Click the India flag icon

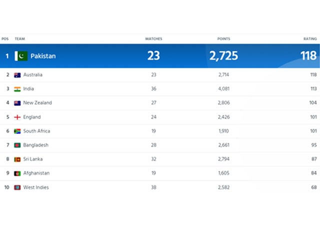(x=17, y=89)
